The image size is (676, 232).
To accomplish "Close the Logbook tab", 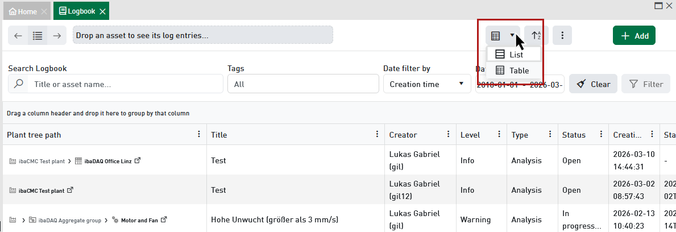I will (102, 11).
